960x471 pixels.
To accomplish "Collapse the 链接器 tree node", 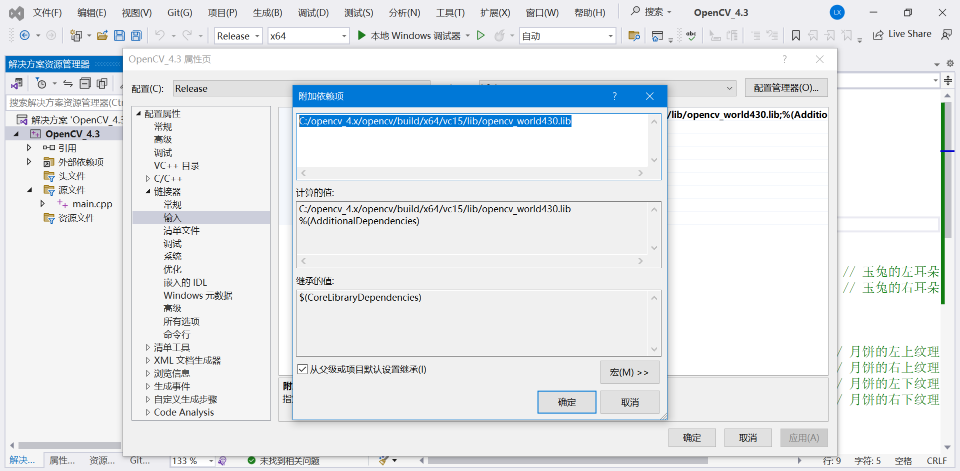I will coord(148,191).
